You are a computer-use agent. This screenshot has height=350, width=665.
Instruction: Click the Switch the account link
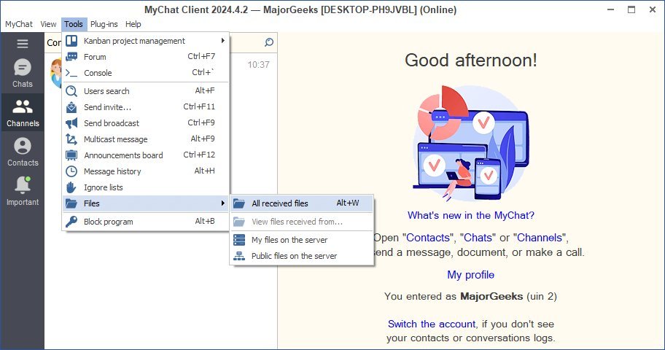tap(432, 324)
